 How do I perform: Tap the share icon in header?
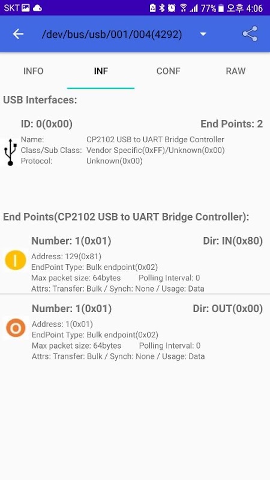[x=250, y=34]
